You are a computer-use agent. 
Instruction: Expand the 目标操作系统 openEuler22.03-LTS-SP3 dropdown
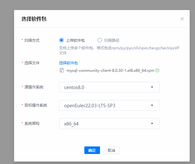pos(109,105)
